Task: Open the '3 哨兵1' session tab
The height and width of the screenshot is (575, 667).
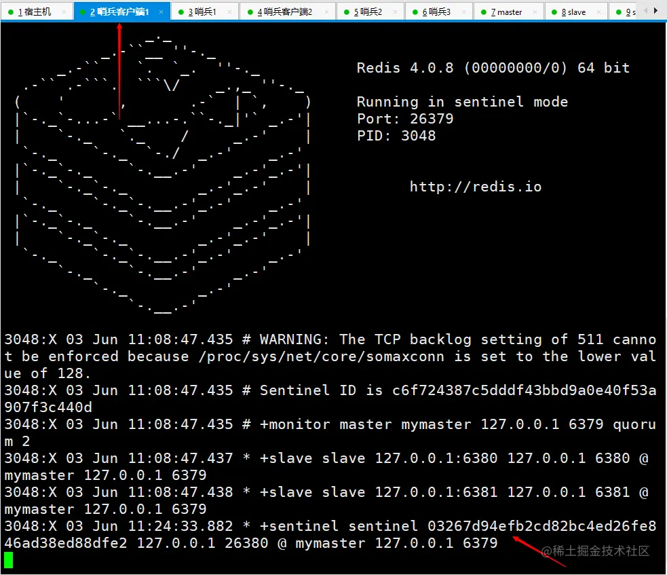Action: pos(204,12)
